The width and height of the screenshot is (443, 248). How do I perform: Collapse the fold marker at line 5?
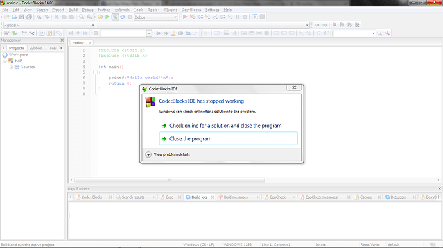[x=95, y=72]
